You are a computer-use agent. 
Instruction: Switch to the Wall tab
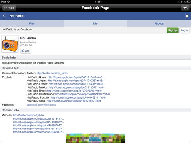pos(32,23)
